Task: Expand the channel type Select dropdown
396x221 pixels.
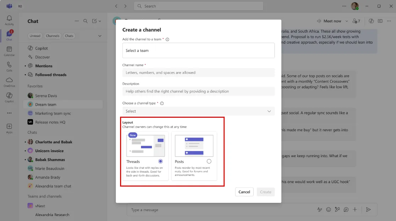Action: pyautogui.click(x=198, y=111)
